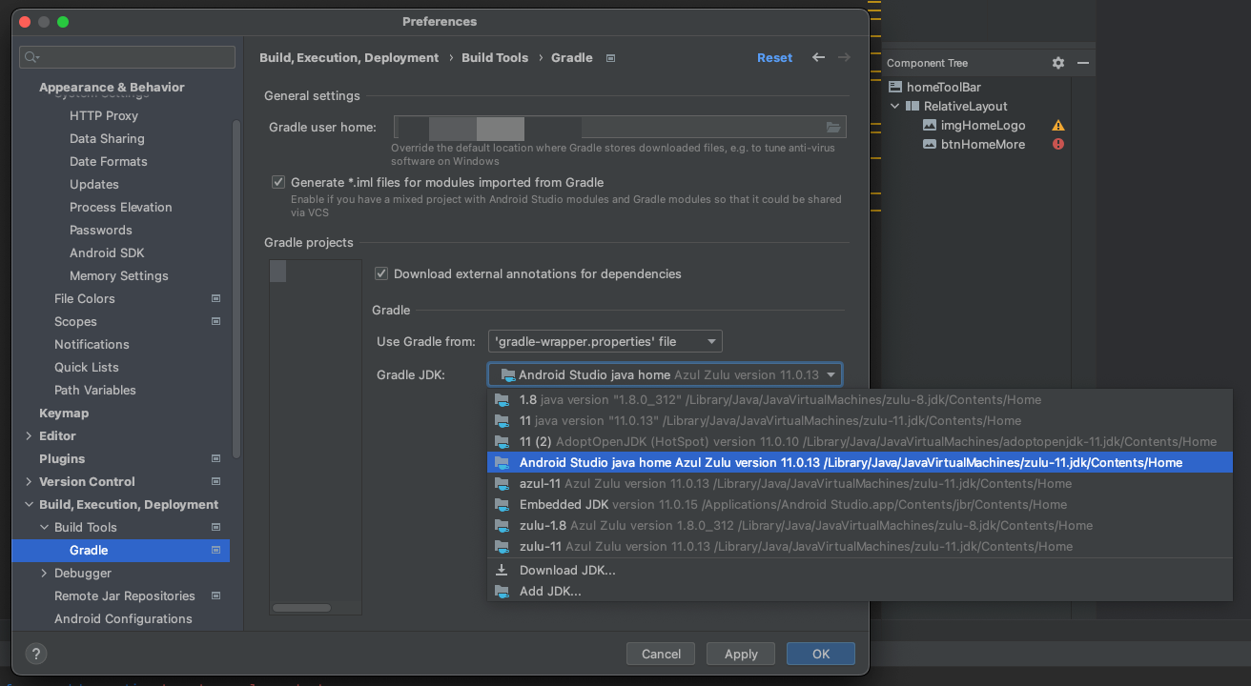Click the download icon for Download JDK

pyautogui.click(x=502, y=571)
